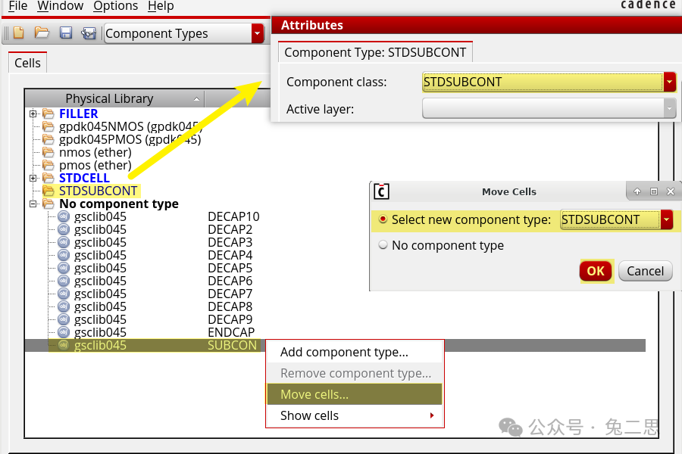Viewport: 682px width, 454px height.
Task: Open the Component Types dropdown
Action: coord(256,33)
